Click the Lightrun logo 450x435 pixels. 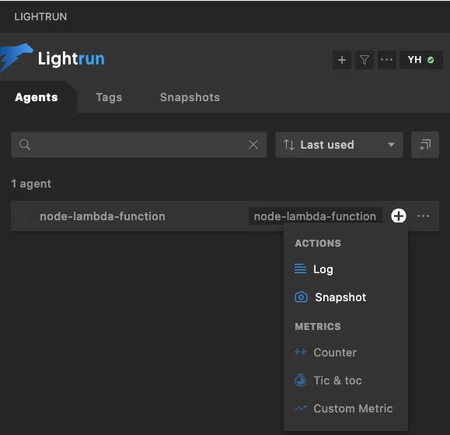[x=53, y=58]
